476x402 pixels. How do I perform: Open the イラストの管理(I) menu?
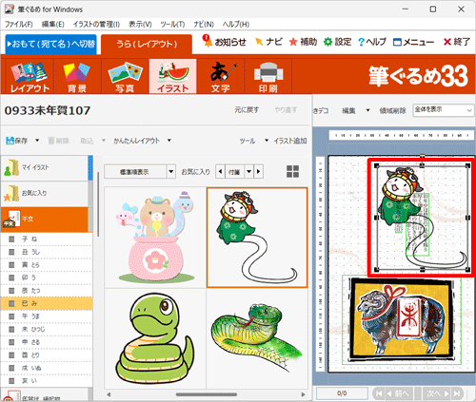96,24
